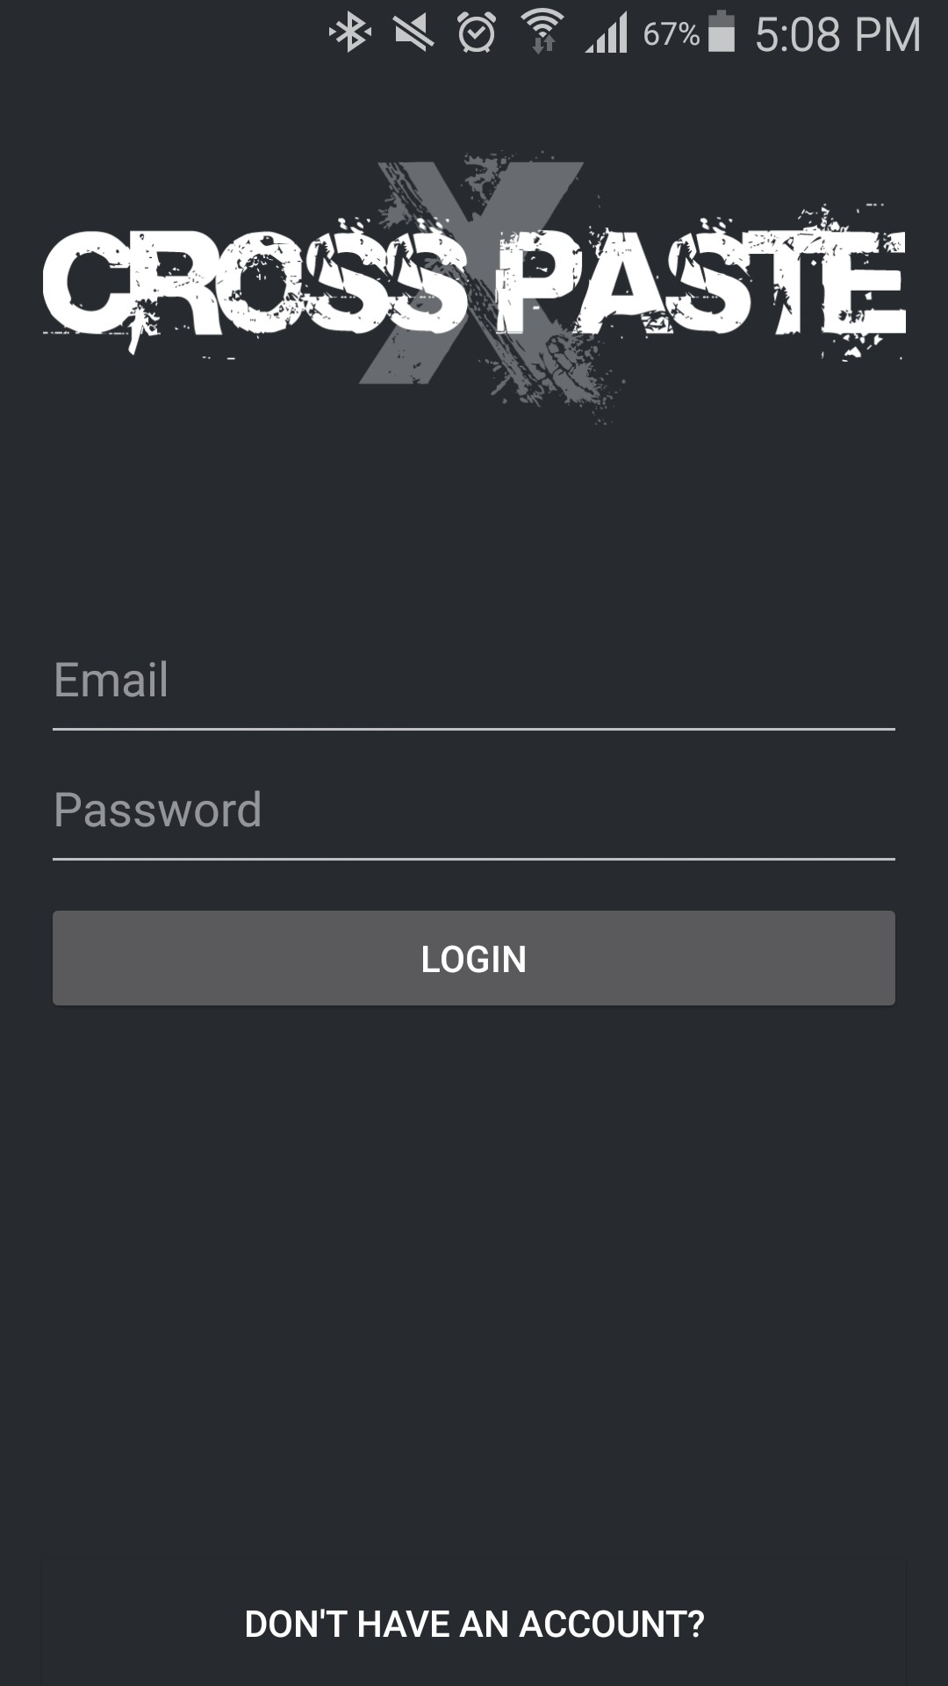Tap the cellular signal bars icon
Screen dimensions: 948x1686
[x=607, y=33]
